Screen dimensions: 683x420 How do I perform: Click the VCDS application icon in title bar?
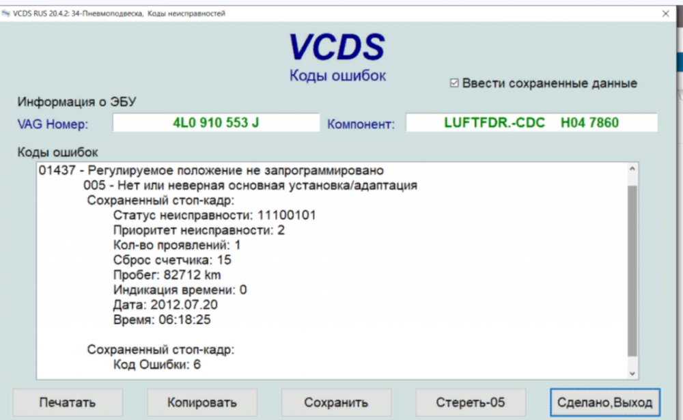[5, 14]
